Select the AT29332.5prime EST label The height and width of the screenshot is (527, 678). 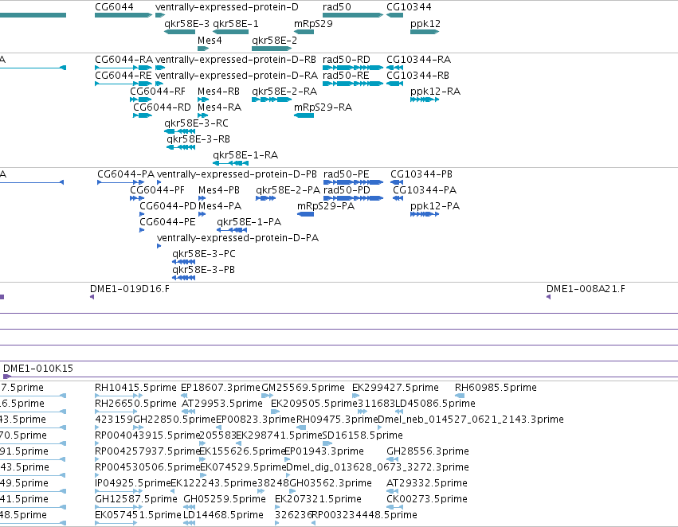pyautogui.click(x=427, y=483)
